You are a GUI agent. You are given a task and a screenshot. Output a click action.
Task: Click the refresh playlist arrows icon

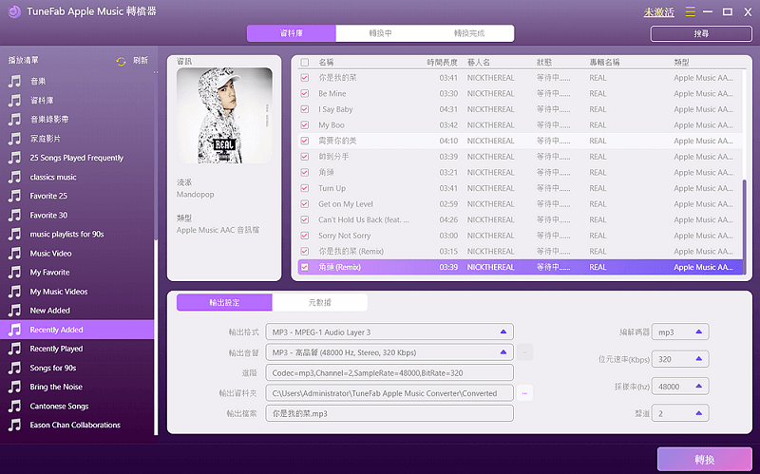121,61
